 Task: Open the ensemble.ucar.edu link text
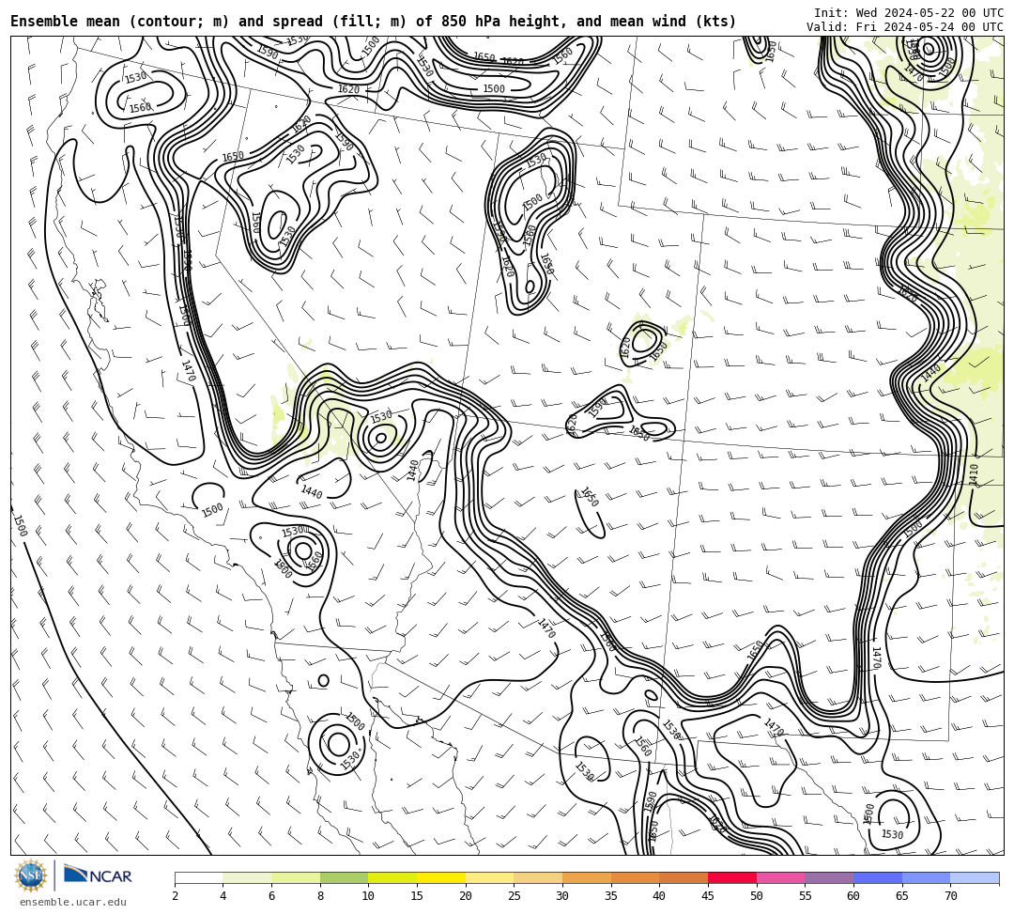(x=73, y=902)
